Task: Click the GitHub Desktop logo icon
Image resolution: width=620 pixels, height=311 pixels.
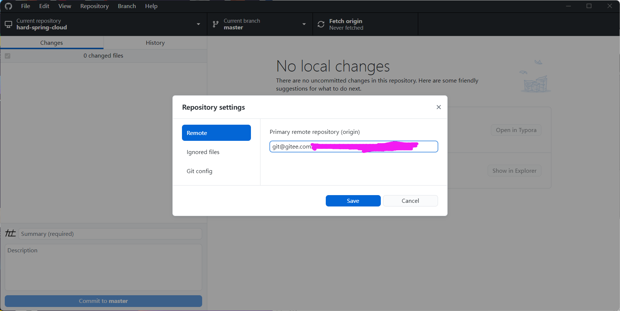Action: pyautogui.click(x=8, y=6)
